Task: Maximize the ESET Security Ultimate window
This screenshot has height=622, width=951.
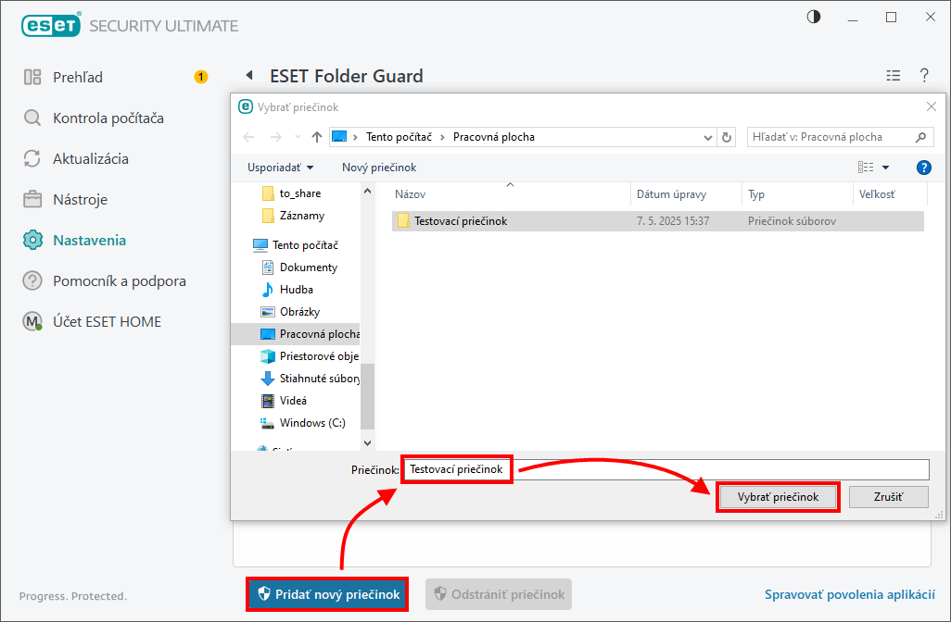Action: (891, 18)
